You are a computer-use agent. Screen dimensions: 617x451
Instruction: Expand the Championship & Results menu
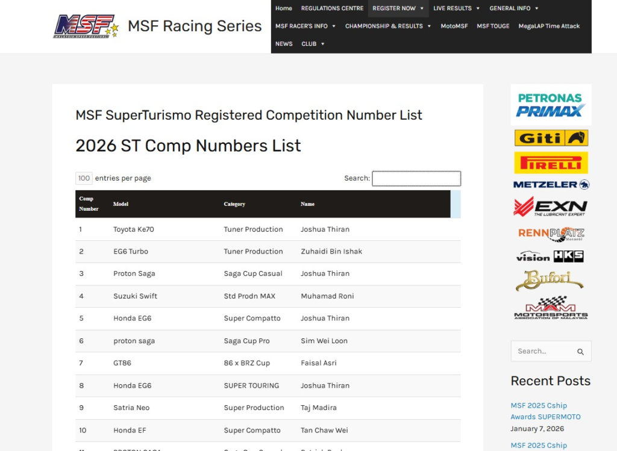click(388, 26)
